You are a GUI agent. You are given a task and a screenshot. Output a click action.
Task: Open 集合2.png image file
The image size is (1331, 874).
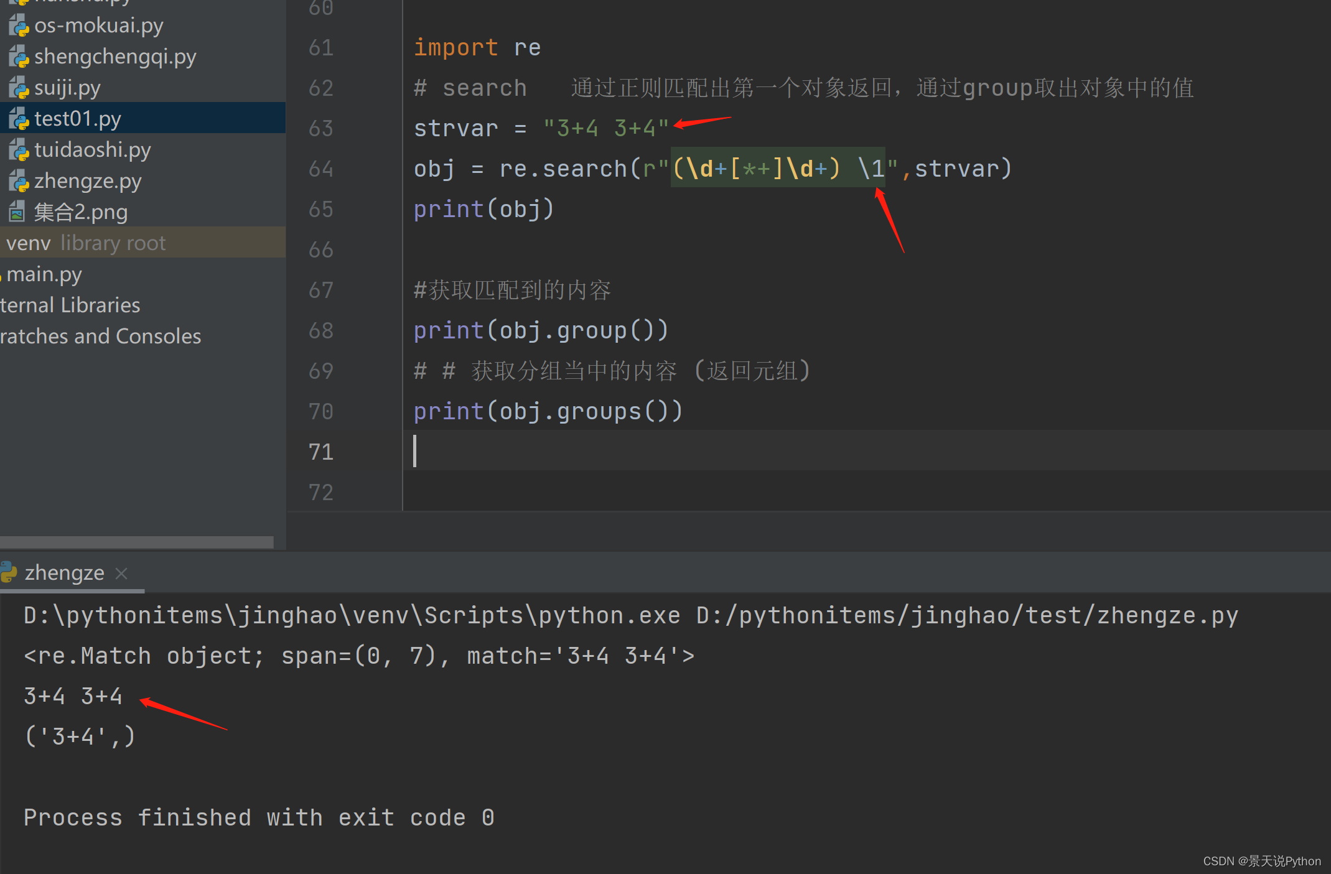81,212
